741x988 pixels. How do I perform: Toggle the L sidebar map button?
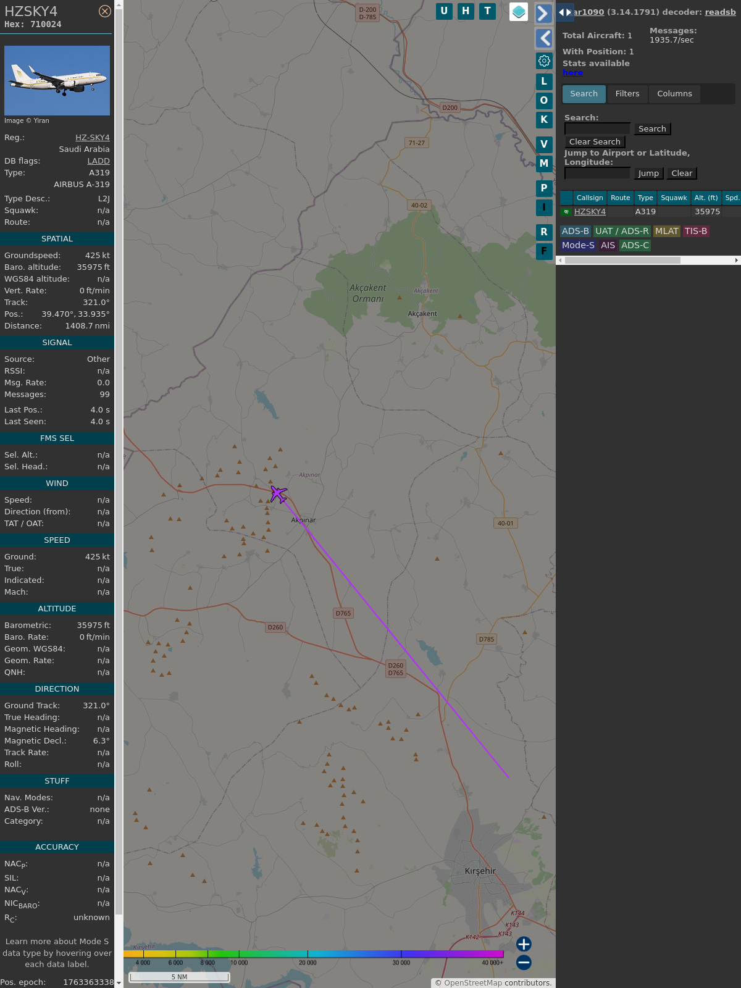pyautogui.click(x=544, y=81)
